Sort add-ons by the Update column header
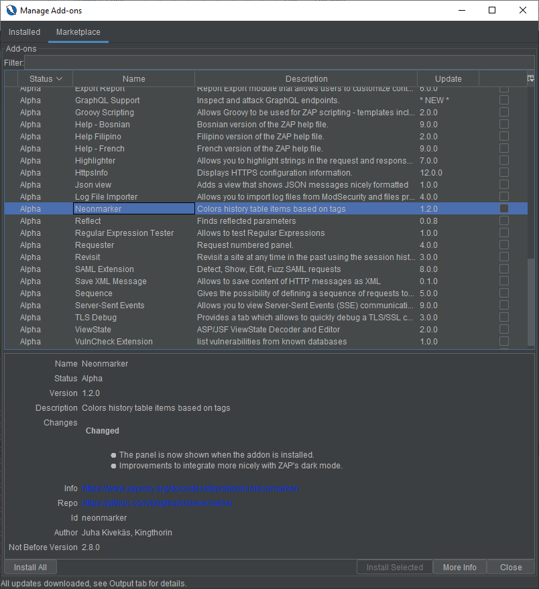The height and width of the screenshot is (589, 539). point(448,79)
